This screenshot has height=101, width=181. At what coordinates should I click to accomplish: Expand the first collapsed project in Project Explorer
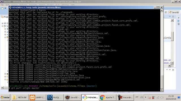pyautogui.click(x=3, y=23)
